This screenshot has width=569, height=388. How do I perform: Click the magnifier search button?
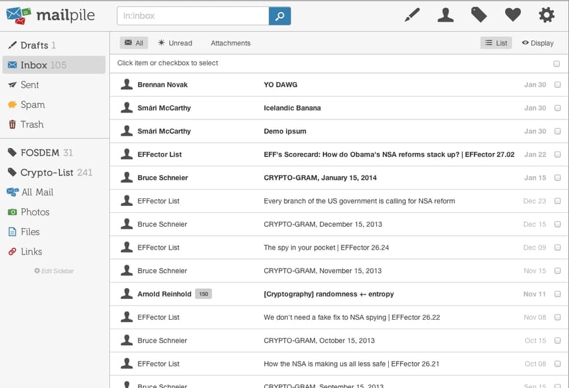[280, 16]
